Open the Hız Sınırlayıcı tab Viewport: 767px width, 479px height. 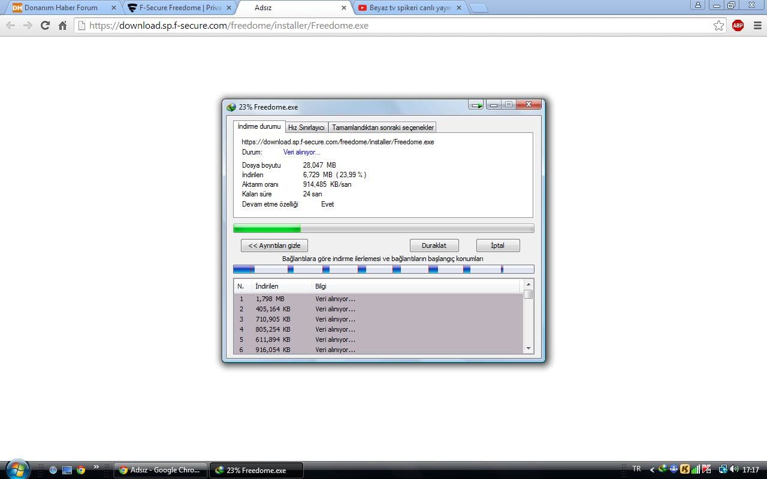click(306, 128)
